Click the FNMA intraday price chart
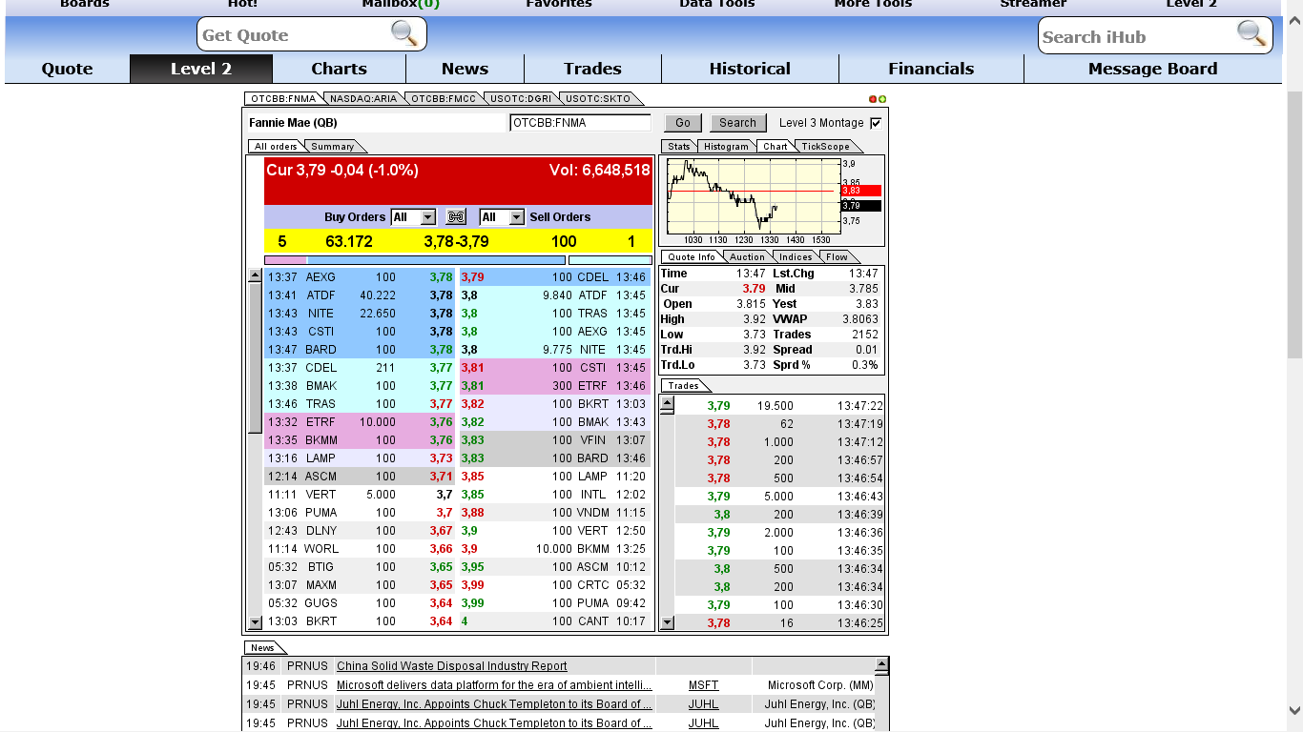This screenshot has width=1303, height=732. tap(754, 195)
